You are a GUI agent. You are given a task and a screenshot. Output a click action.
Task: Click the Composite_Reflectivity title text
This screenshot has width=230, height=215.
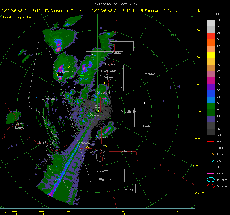pos(115,4)
